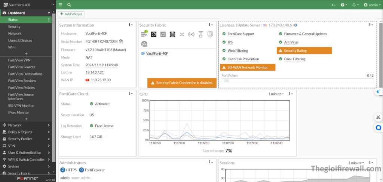Viewport: 383px width, 182px height.
Task: Add a dashboard with plus below WiFi
Action: coord(26,54)
